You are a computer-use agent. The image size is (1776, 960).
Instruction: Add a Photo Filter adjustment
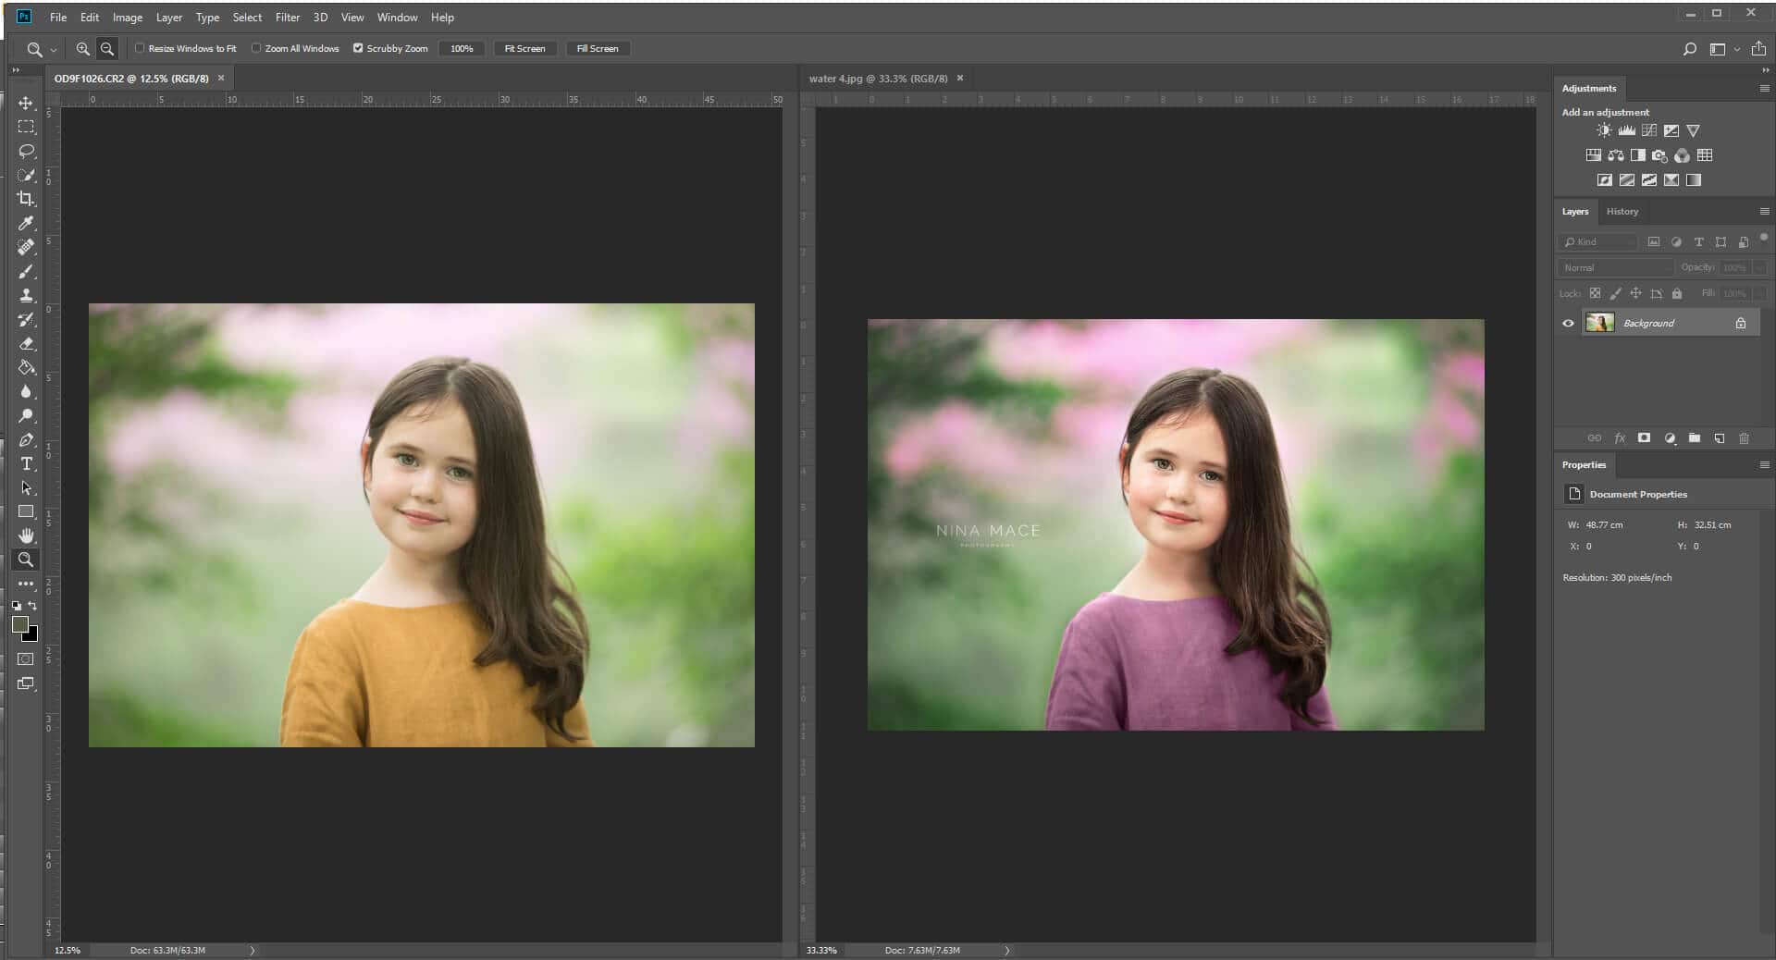point(1660,155)
